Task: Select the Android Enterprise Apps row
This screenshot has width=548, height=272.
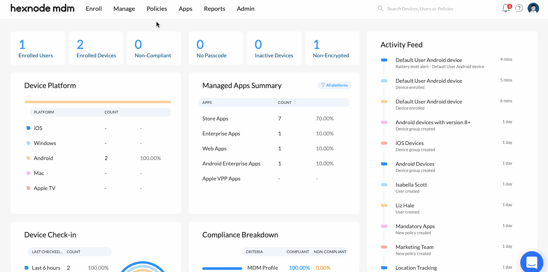Action: coord(274,164)
